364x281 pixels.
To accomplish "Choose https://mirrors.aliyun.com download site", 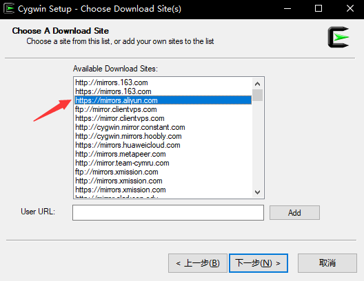I will [163, 100].
